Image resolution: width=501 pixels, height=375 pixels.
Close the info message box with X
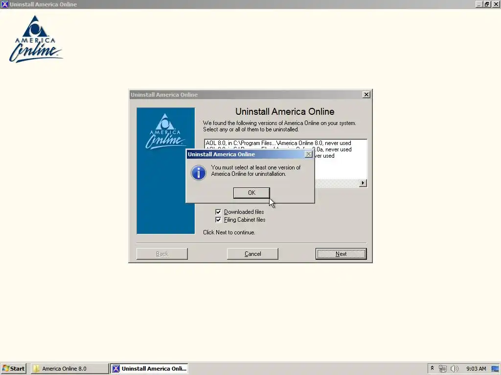tap(308, 154)
